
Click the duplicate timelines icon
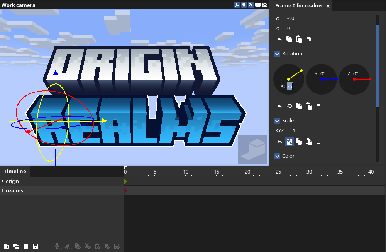coord(16,246)
